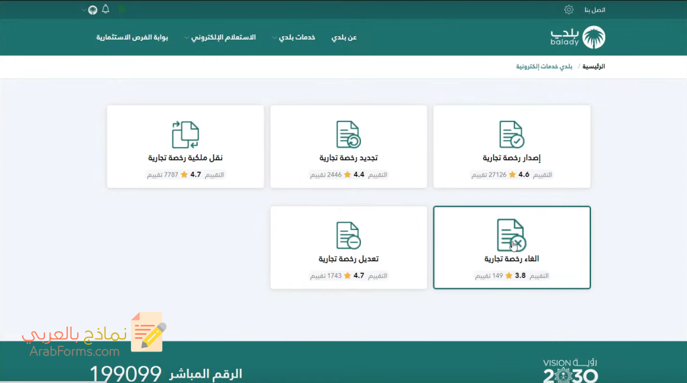
Task: Open the تجديد رخصة تجارية service title
Action: tap(348, 158)
